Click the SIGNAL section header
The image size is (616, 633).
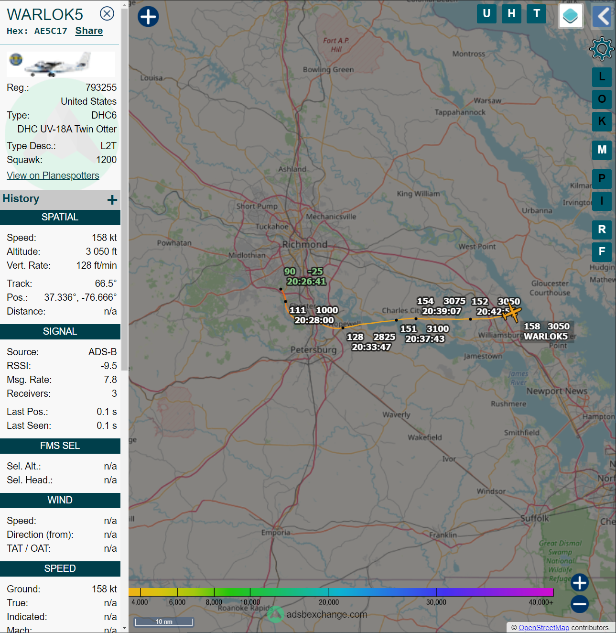[x=60, y=331]
